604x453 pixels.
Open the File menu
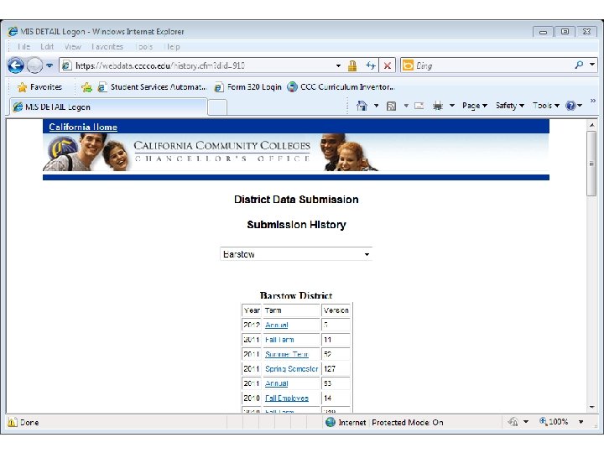[x=23, y=47]
